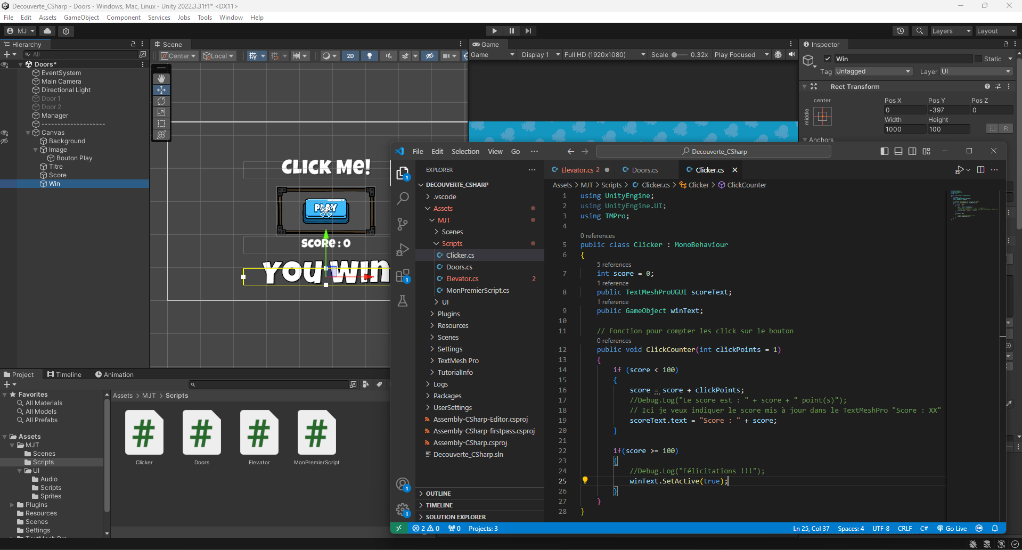The image size is (1022, 550).
Task: Open Run and Debug view in VS Code
Action: (403, 250)
